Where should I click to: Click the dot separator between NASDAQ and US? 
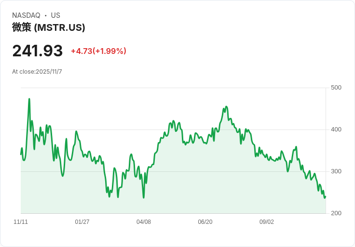tap(45, 15)
